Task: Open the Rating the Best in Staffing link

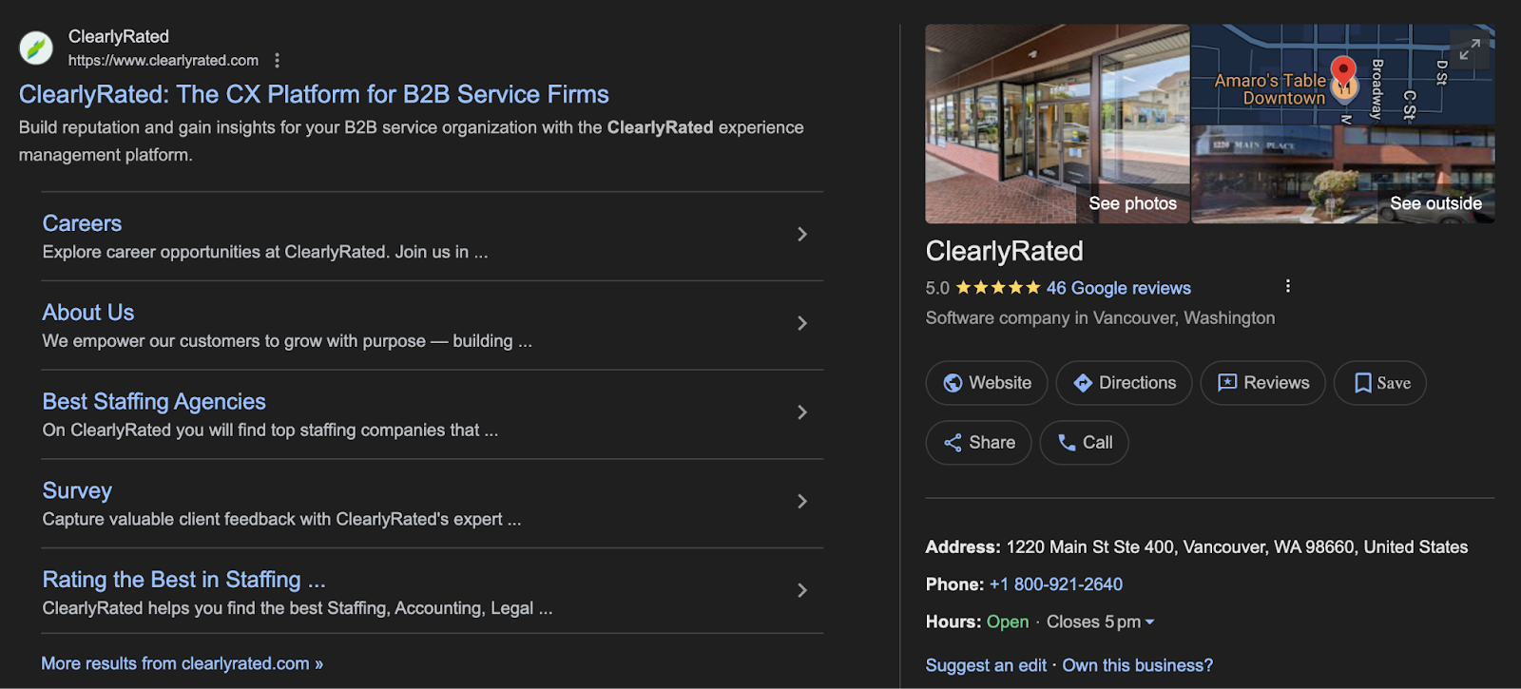Action: 183,580
